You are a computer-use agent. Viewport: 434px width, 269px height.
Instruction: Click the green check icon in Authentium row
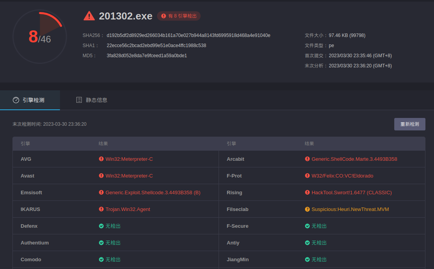click(x=101, y=243)
